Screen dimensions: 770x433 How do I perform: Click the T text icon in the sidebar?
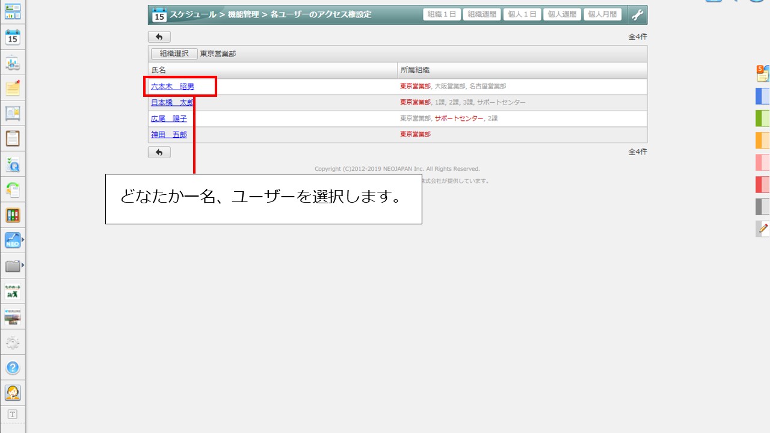[13, 414]
